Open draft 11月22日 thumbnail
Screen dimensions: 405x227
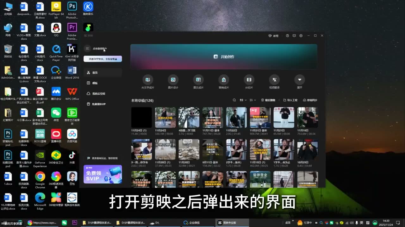236,117
